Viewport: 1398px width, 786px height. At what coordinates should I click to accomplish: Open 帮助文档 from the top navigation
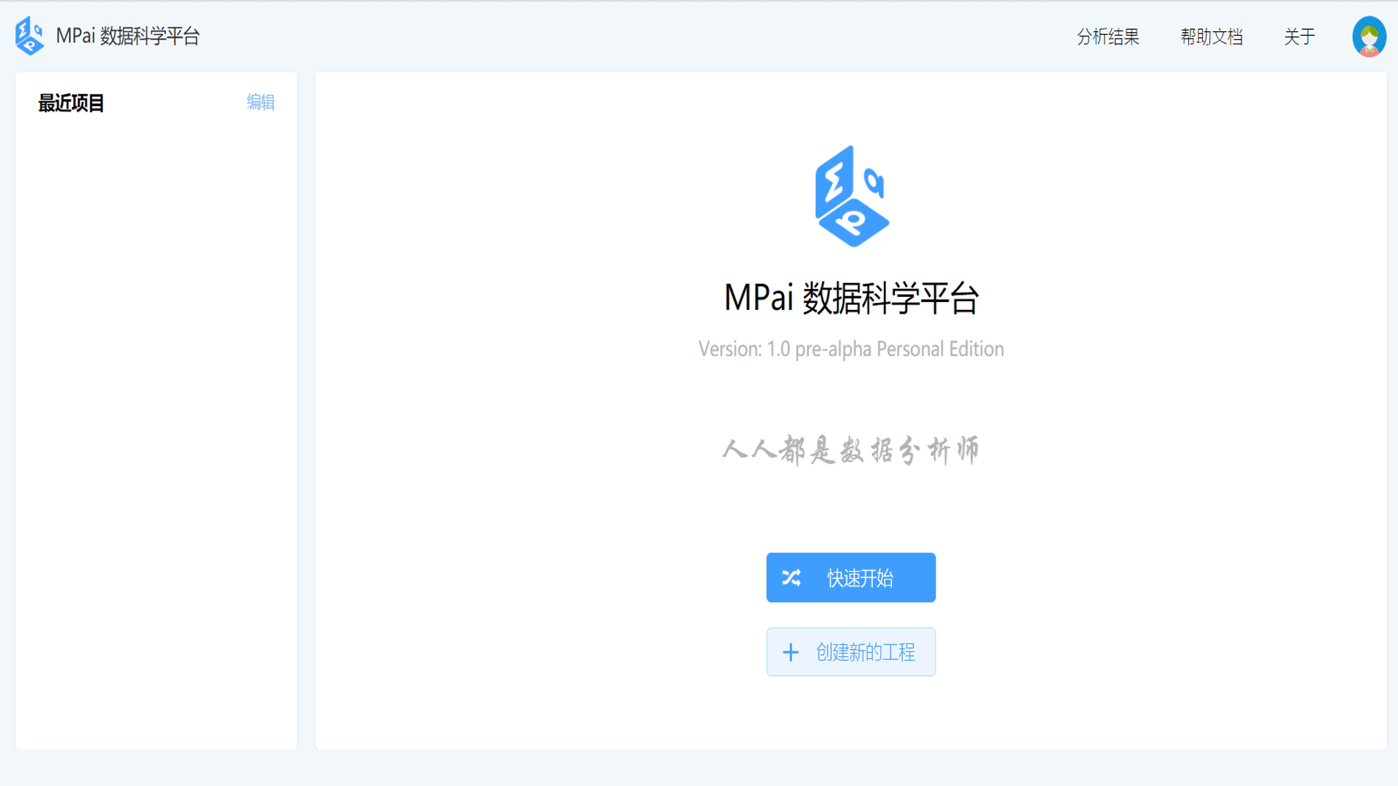coord(1211,36)
